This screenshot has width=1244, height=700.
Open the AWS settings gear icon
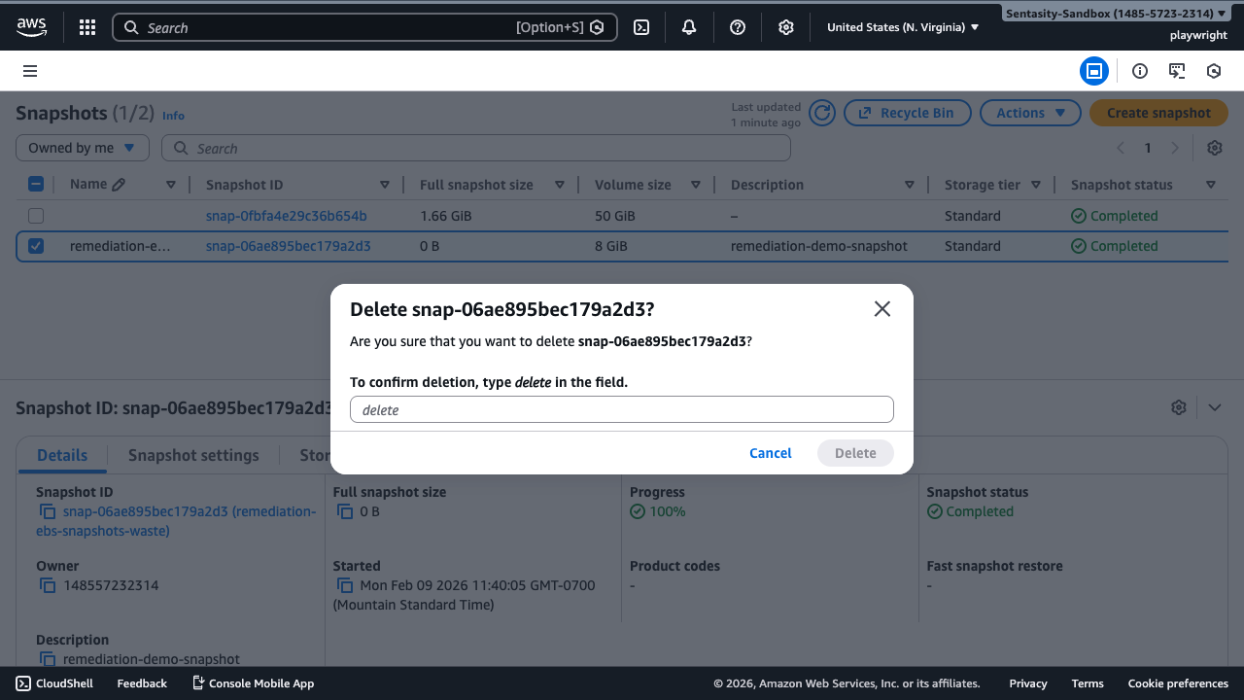(x=785, y=26)
